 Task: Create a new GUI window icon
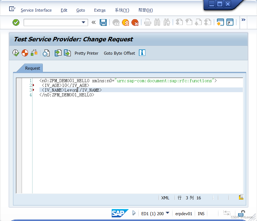click(x=220, y=22)
